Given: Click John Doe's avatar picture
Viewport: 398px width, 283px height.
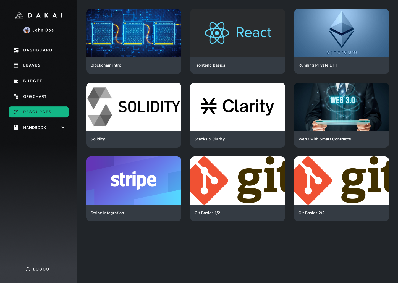Looking at the screenshot, I should [27, 30].
